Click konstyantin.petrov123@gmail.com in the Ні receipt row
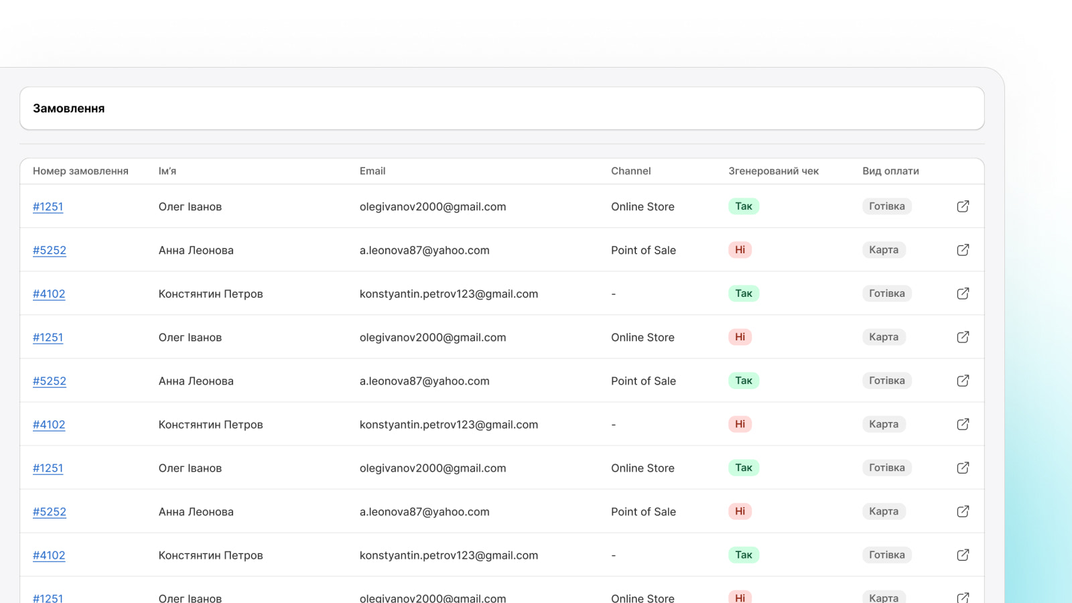Image resolution: width=1072 pixels, height=603 pixels. [448, 424]
